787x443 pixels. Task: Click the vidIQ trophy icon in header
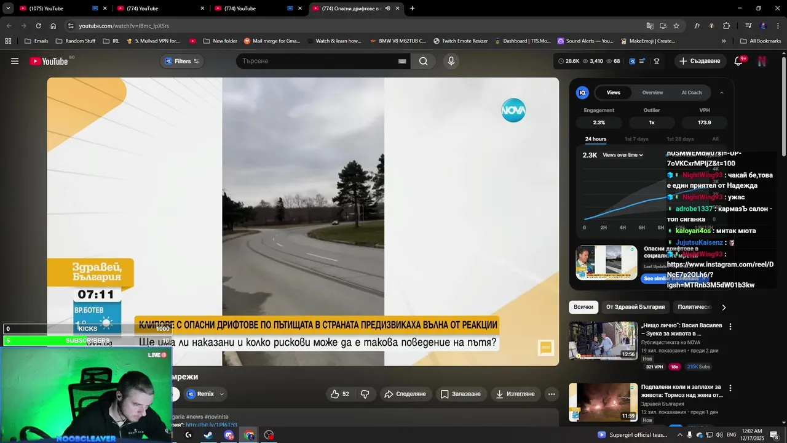point(657,61)
